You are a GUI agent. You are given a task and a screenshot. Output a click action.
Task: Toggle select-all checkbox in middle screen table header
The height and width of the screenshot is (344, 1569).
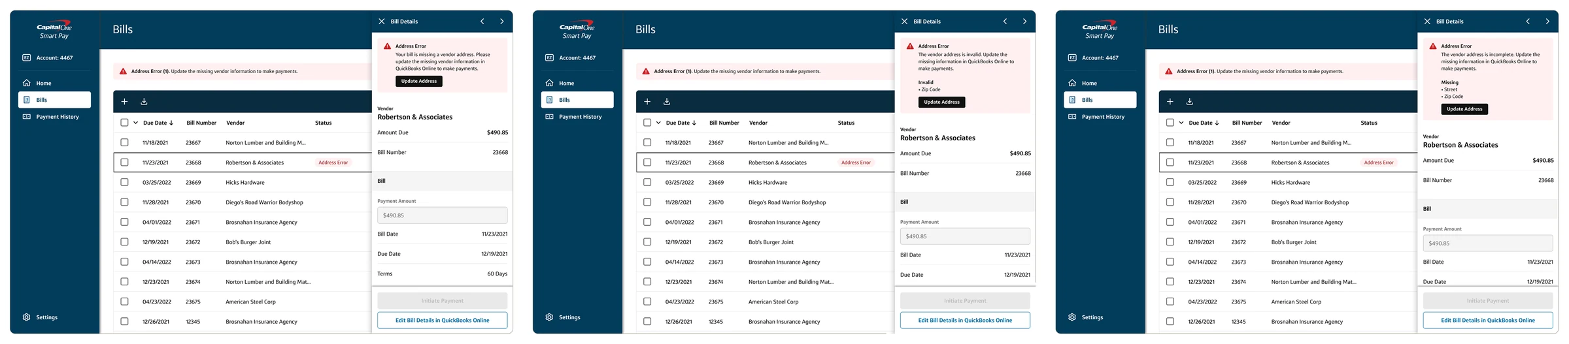(x=647, y=123)
